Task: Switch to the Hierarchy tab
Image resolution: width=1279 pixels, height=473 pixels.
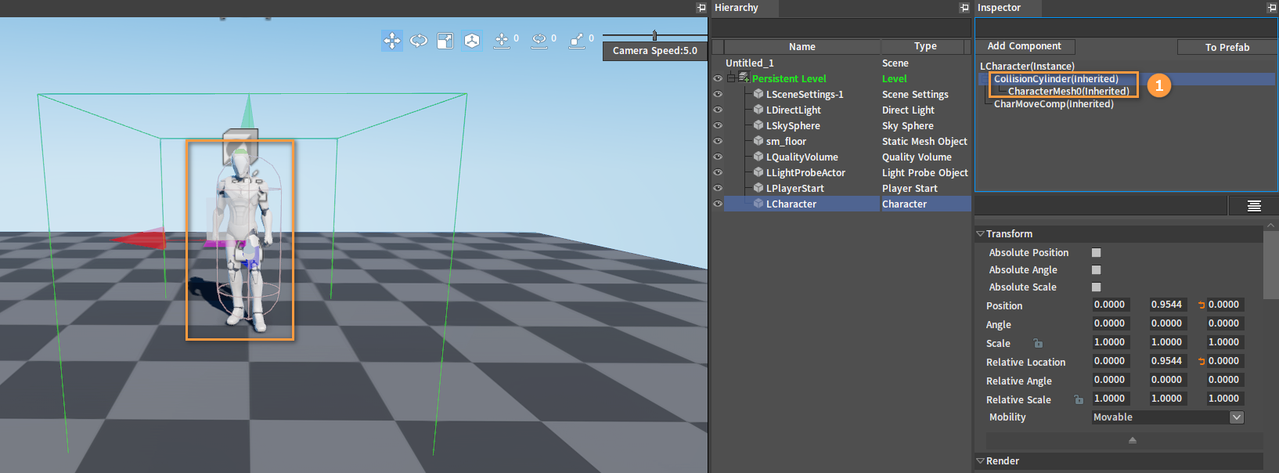Action: pyautogui.click(x=736, y=8)
